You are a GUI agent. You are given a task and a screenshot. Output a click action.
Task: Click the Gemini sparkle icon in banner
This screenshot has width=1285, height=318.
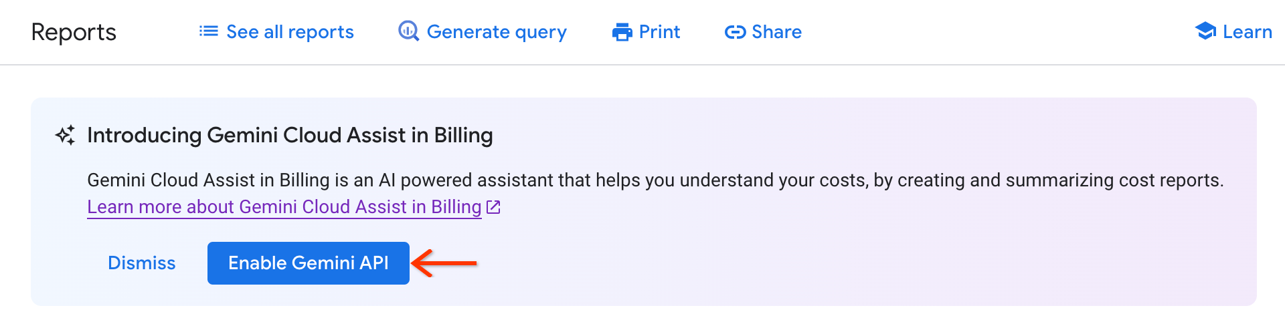click(x=66, y=136)
